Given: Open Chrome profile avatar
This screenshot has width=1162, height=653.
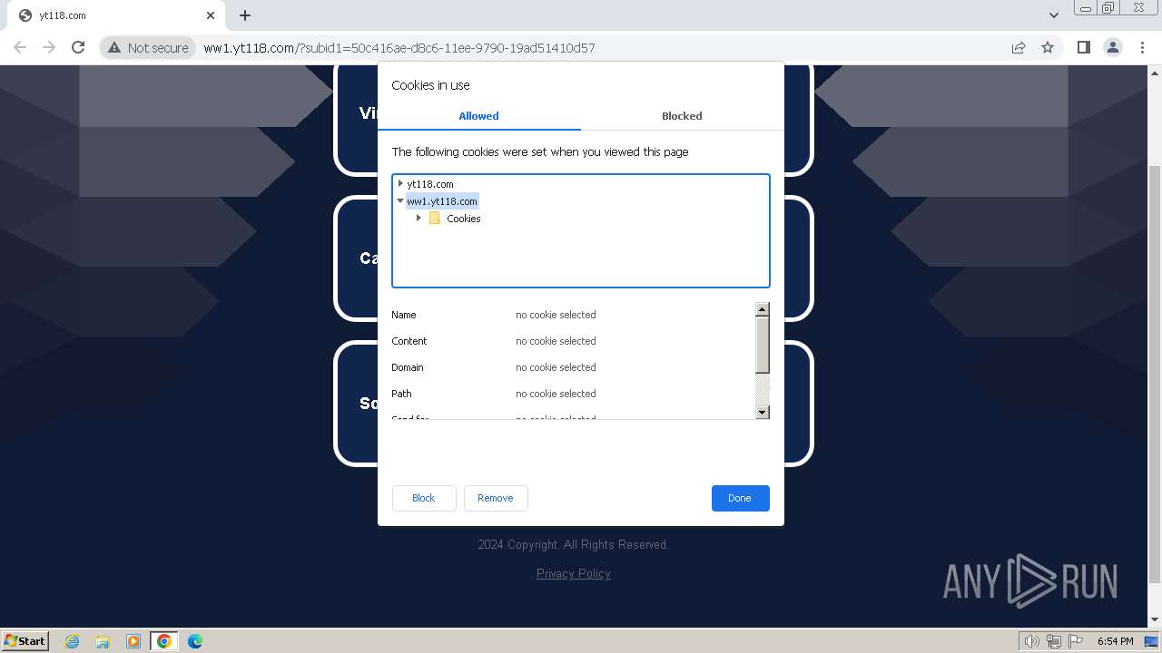Looking at the screenshot, I should pyautogui.click(x=1112, y=47).
